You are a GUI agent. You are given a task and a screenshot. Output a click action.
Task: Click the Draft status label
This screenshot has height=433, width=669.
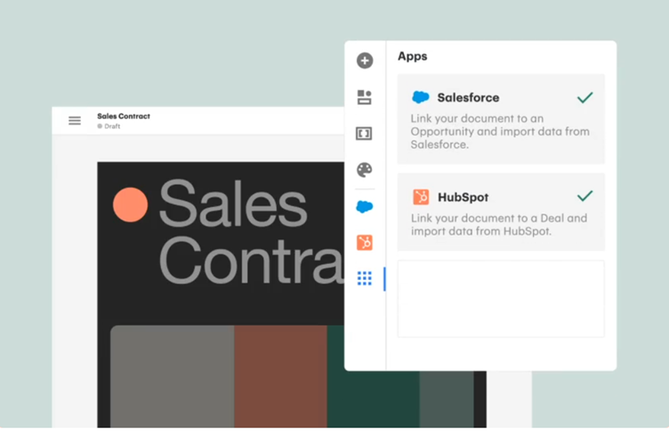click(x=112, y=127)
